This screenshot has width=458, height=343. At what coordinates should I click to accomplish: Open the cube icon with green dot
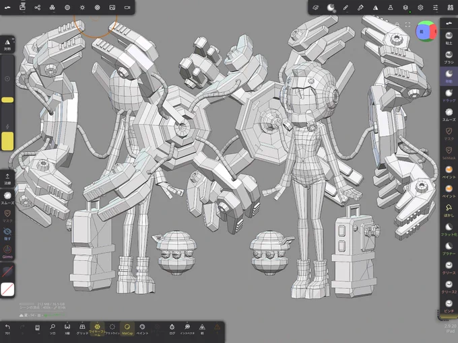click(x=405, y=7)
